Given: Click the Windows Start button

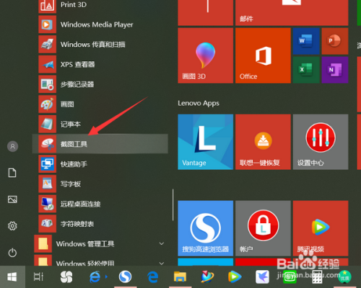Looking at the screenshot, I should (12, 276).
